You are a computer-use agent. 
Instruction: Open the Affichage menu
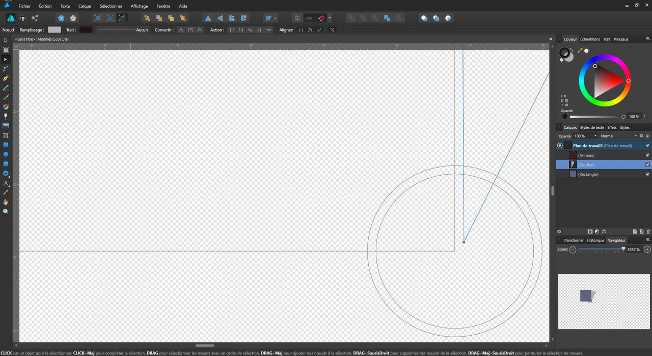pyautogui.click(x=139, y=6)
